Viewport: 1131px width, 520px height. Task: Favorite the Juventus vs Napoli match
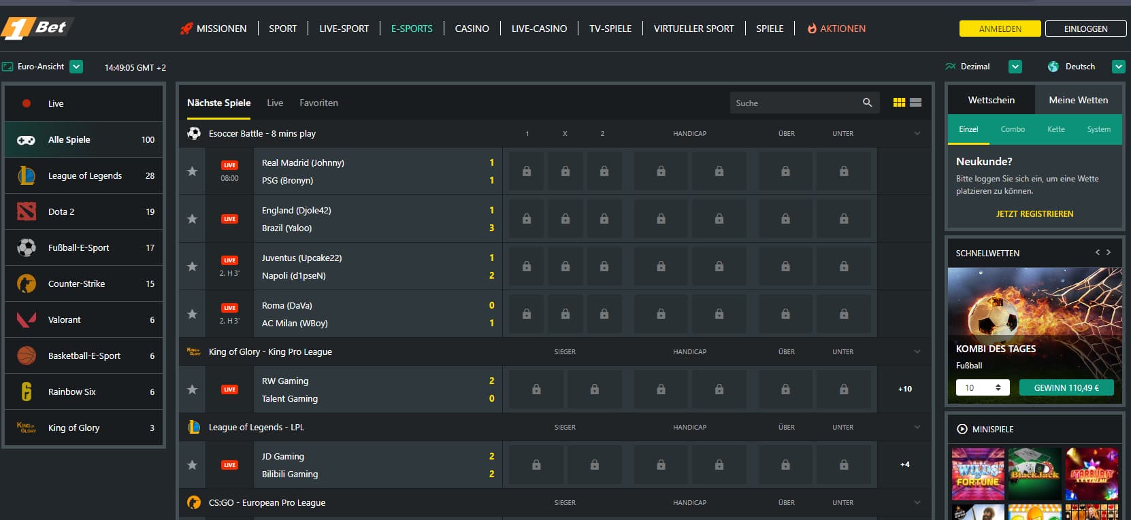coord(193,266)
